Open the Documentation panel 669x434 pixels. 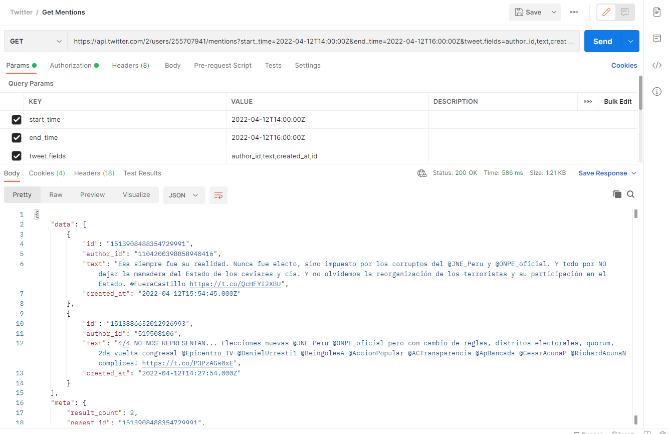pyautogui.click(x=657, y=12)
